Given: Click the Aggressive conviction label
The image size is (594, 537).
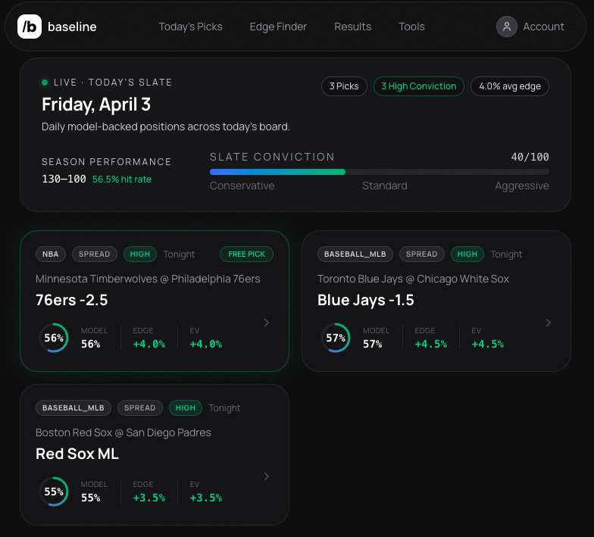Looking at the screenshot, I should coord(521,186).
